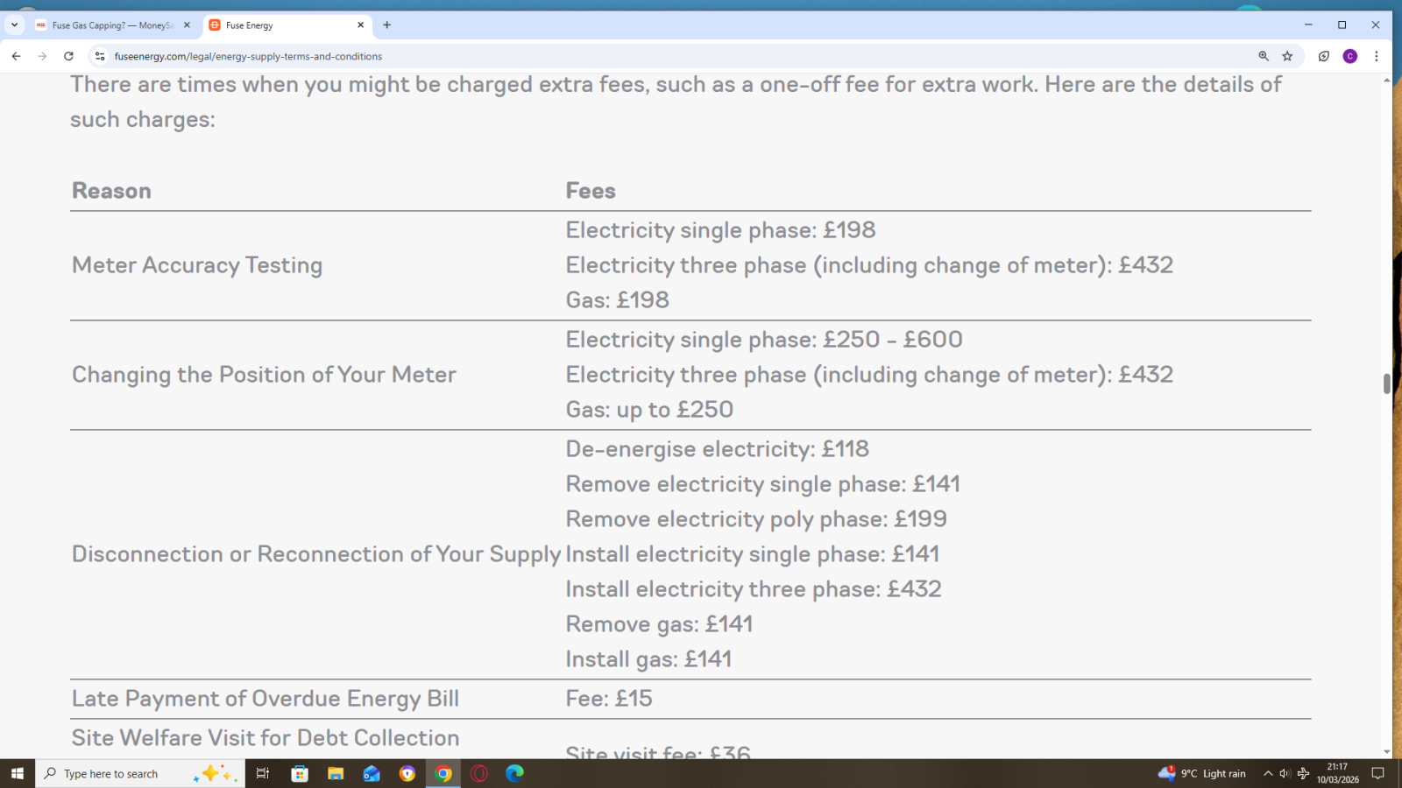This screenshot has height=788, width=1402.
Task: Click the 'Fees' column header
Action: [x=591, y=191]
